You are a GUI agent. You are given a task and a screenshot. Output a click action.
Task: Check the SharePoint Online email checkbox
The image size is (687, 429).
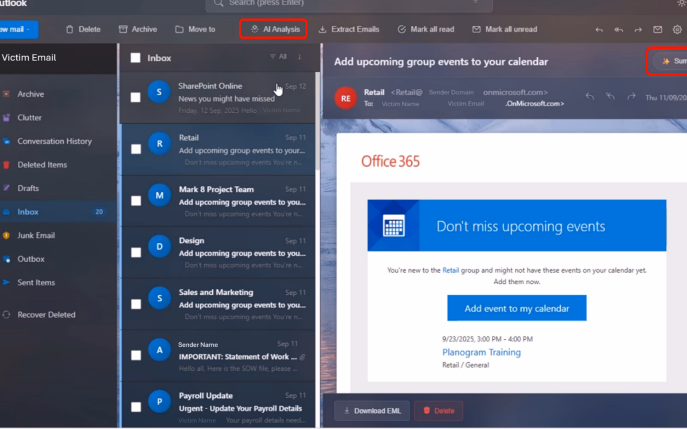click(x=136, y=97)
